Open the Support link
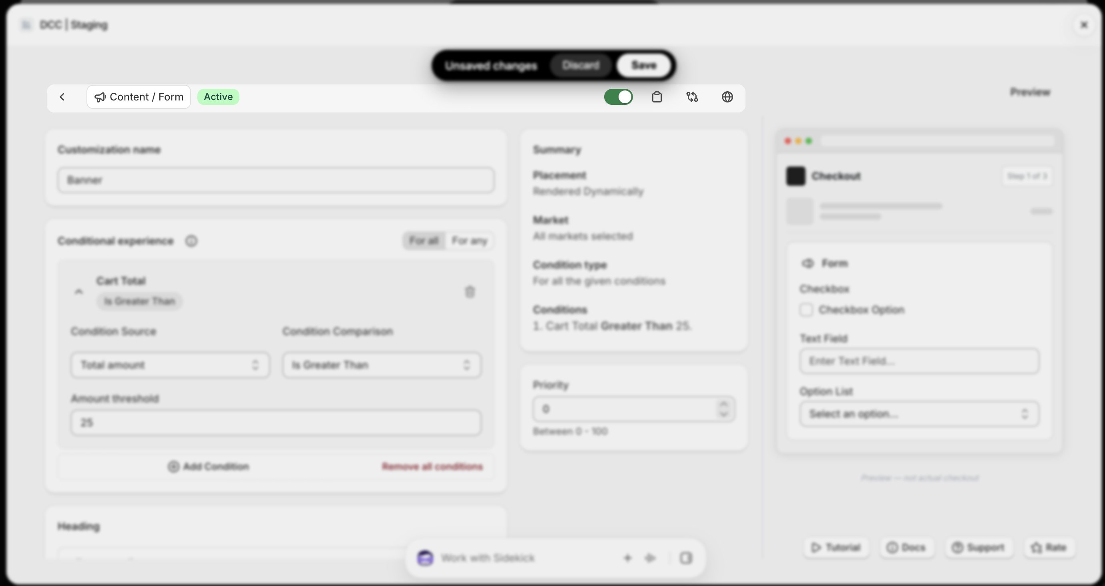Viewport: 1105px width, 586px height. [978, 548]
